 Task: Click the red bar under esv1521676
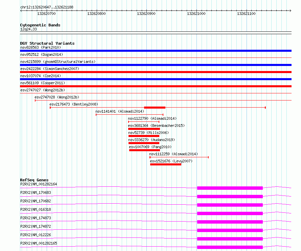[166, 164]
